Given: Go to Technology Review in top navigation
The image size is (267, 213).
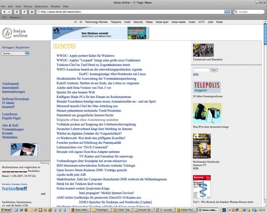Looking at the screenshot, I should click(96, 22).
